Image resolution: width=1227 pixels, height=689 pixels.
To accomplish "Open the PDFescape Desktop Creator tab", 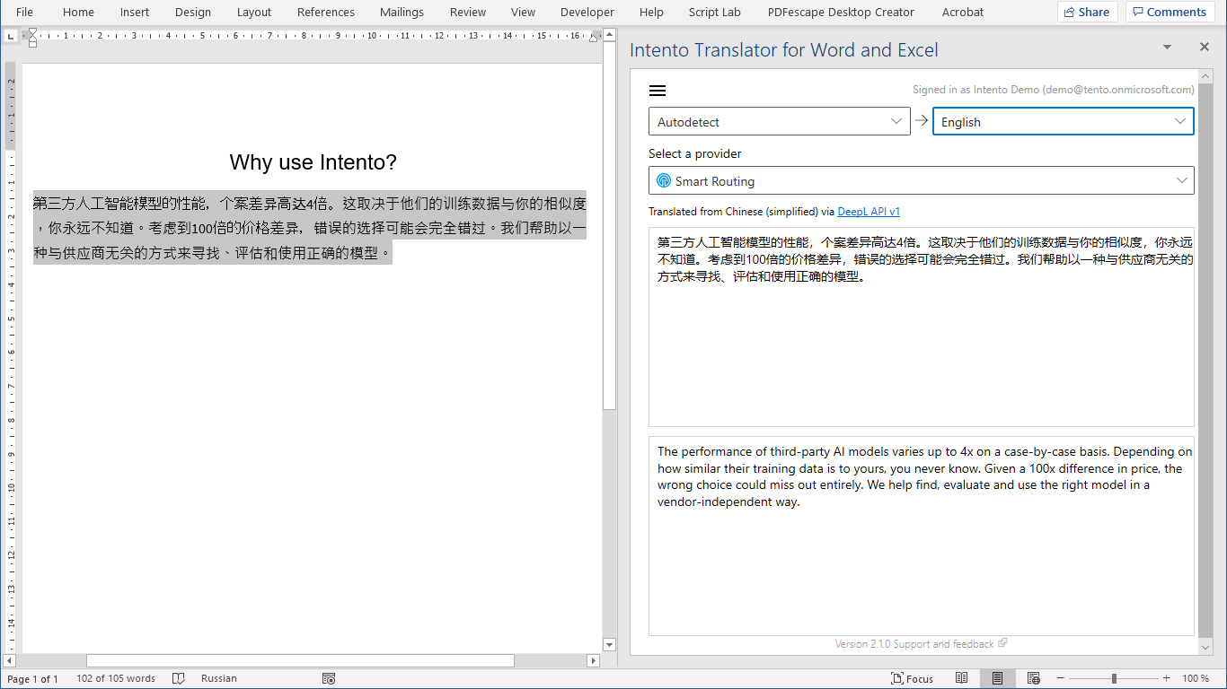I will pyautogui.click(x=841, y=12).
